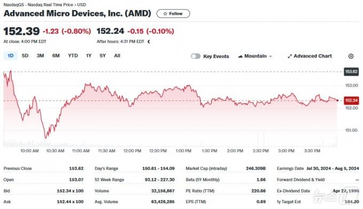363x209 pixels.
Task: Click the Earnings Date value Jul 30, 2024 - Aug 5, 2024
Action: (333, 169)
